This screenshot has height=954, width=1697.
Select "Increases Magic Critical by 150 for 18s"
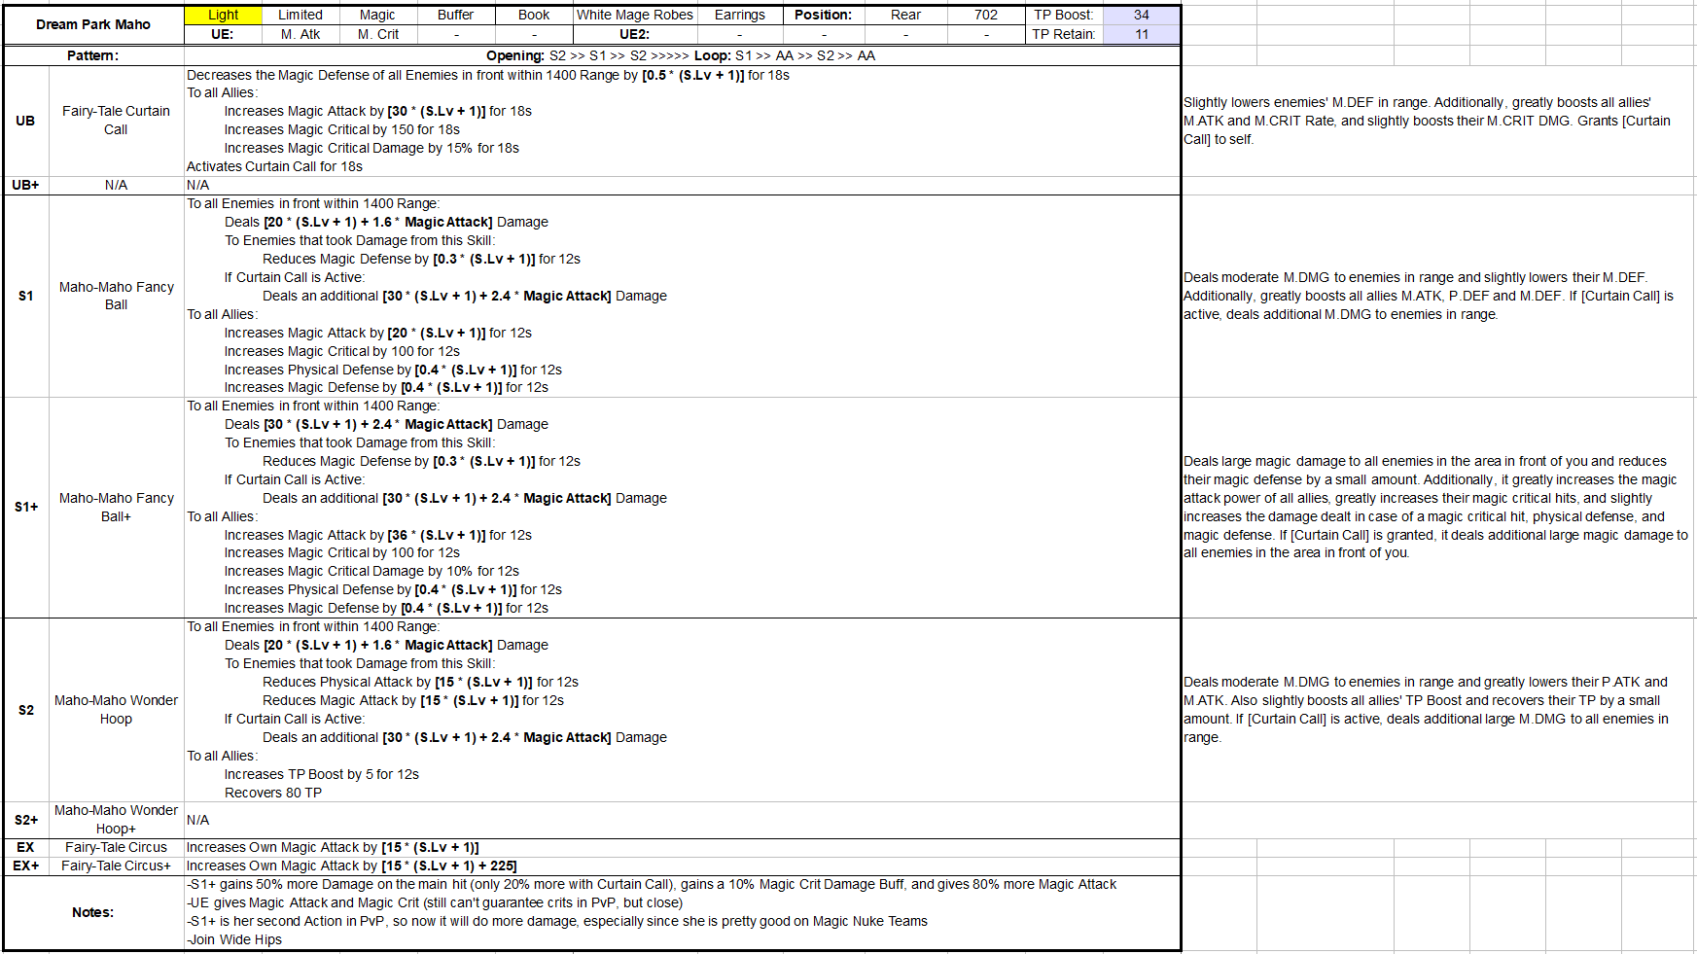pyautogui.click(x=342, y=129)
